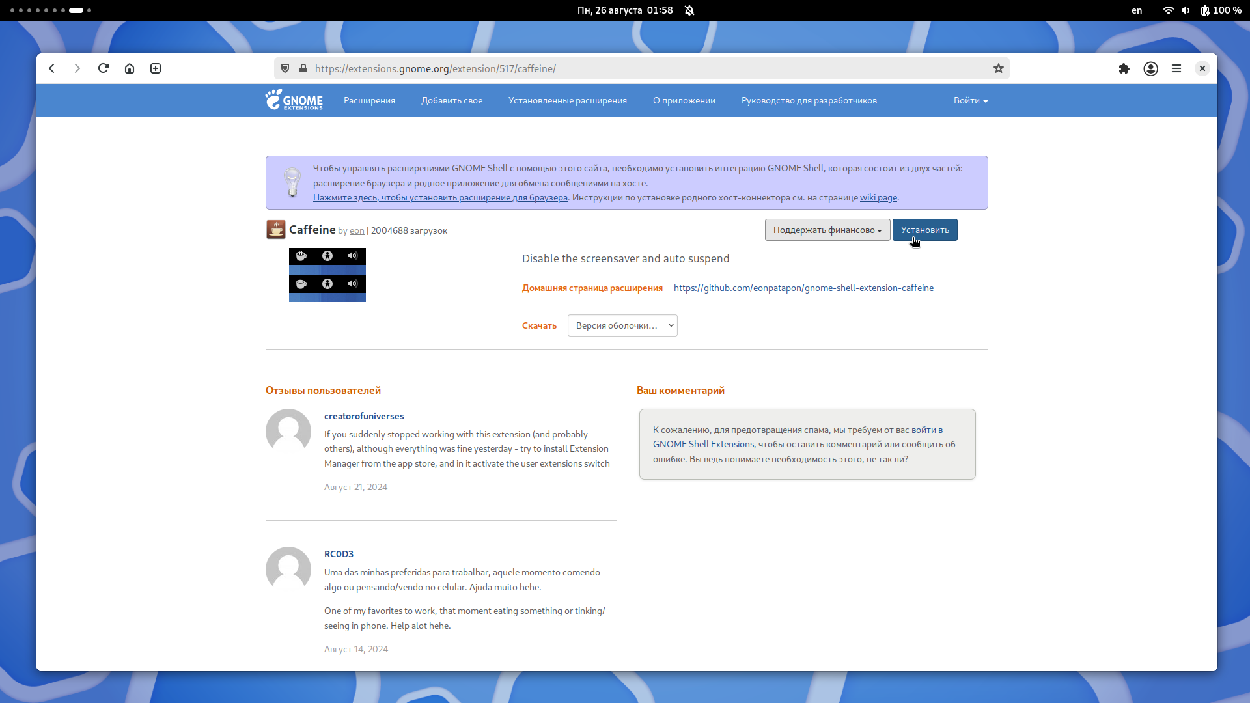Open the Wi-Fi status icon in top bar

coord(1169,10)
